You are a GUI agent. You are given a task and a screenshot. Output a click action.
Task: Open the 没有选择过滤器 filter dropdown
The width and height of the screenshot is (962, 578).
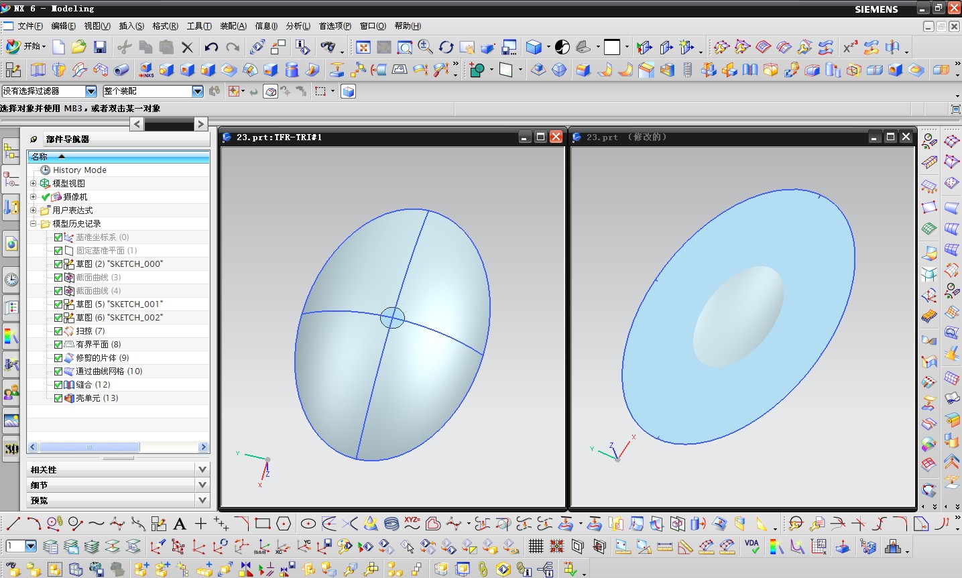pyautogui.click(x=91, y=91)
